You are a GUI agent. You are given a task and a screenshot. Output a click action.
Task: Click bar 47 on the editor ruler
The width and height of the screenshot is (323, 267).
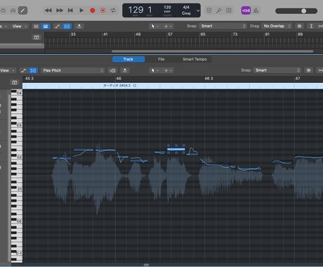pos(298,79)
